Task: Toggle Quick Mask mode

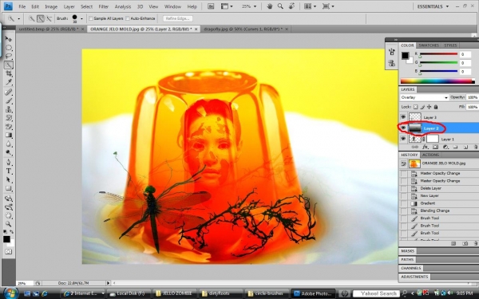Action: pos(8,252)
